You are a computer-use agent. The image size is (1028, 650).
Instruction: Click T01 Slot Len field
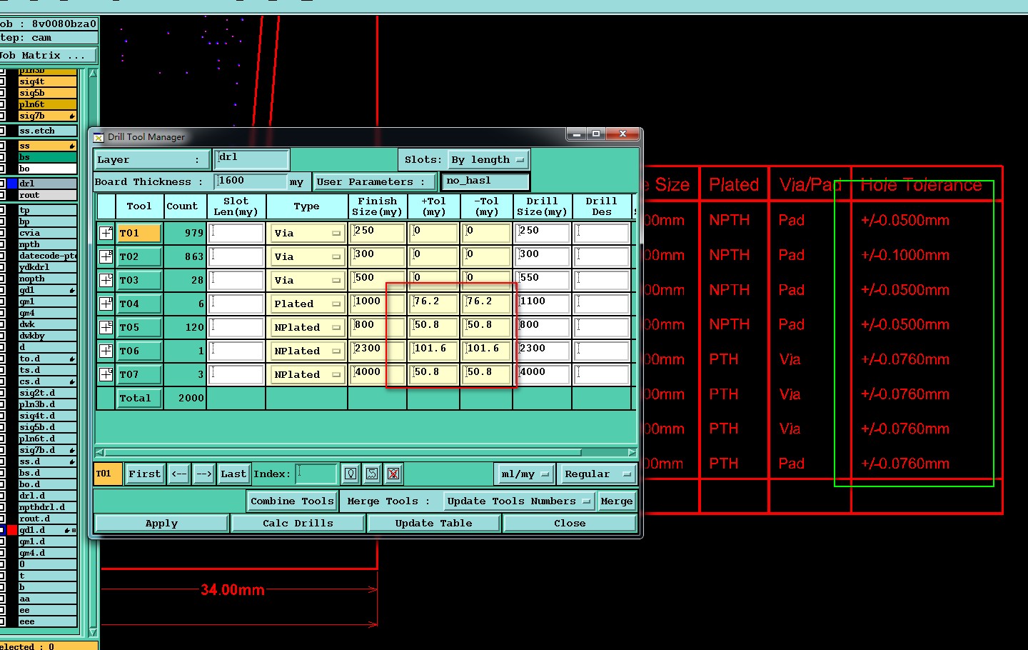click(237, 233)
